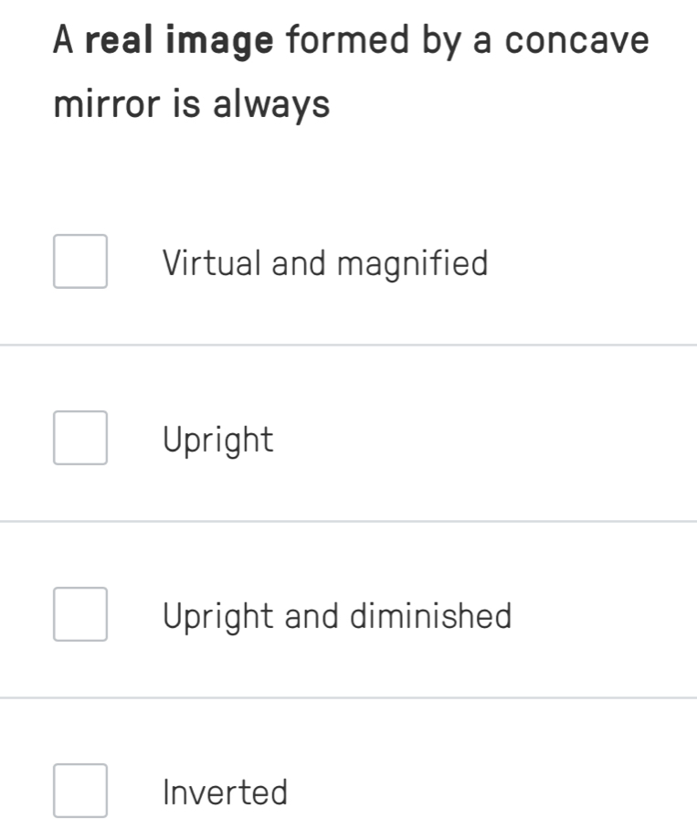Pick the 'Inverted' answer text

point(225,792)
